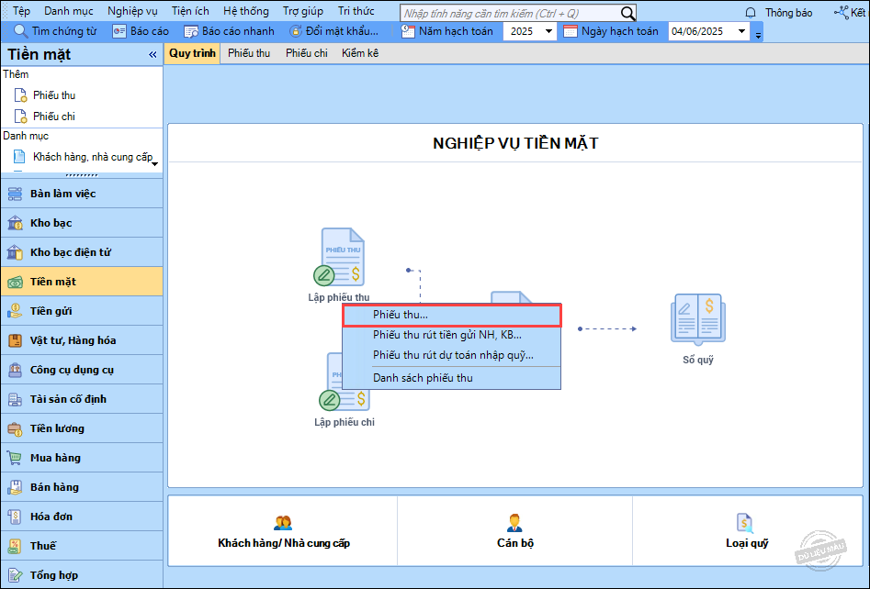Open Loại quỹ fund type shortcut
Image resolution: width=870 pixels, height=589 pixels.
coord(746,531)
